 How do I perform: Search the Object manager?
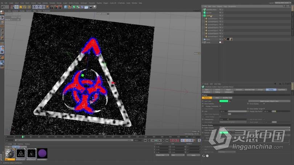(x=283, y=7)
